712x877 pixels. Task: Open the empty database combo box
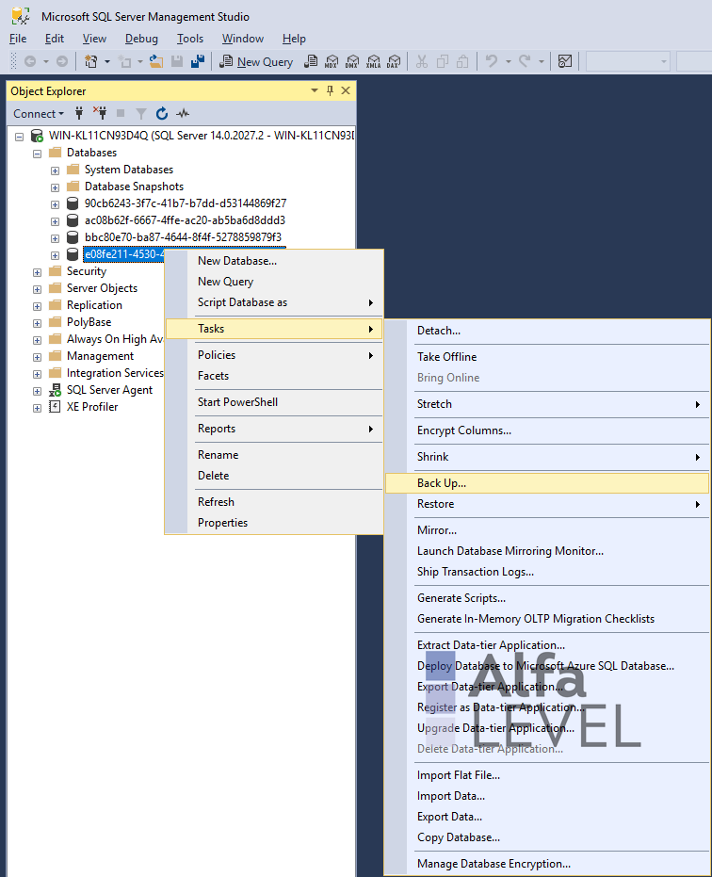628,61
